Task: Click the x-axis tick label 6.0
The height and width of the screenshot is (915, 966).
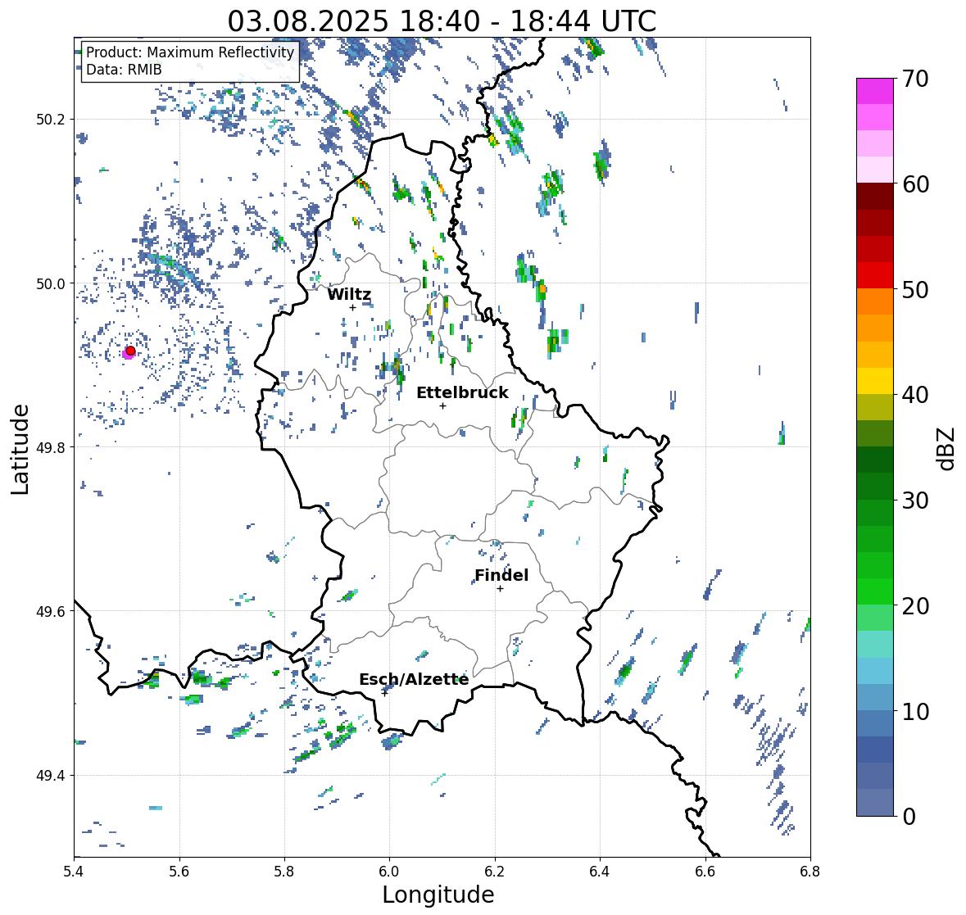Action: [x=389, y=871]
